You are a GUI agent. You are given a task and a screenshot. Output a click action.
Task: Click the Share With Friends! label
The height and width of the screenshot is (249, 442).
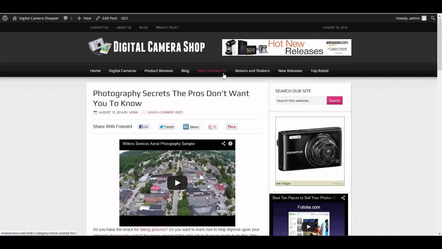pyautogui.click(x=112, y=127)
